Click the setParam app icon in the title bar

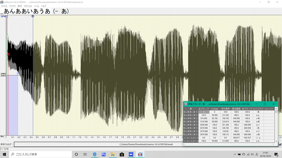2,2
